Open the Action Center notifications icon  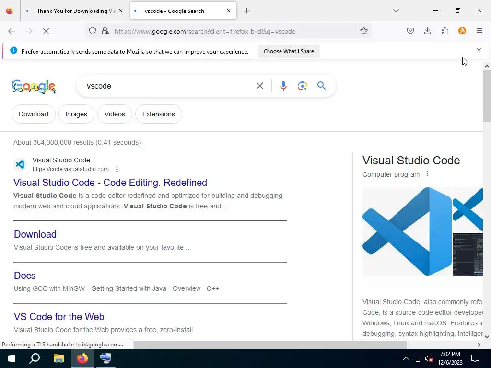point(475,358)
